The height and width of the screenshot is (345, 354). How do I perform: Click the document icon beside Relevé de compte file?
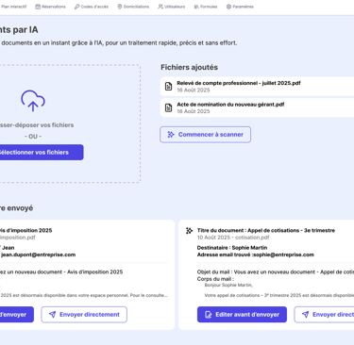(x=169, y=87)
